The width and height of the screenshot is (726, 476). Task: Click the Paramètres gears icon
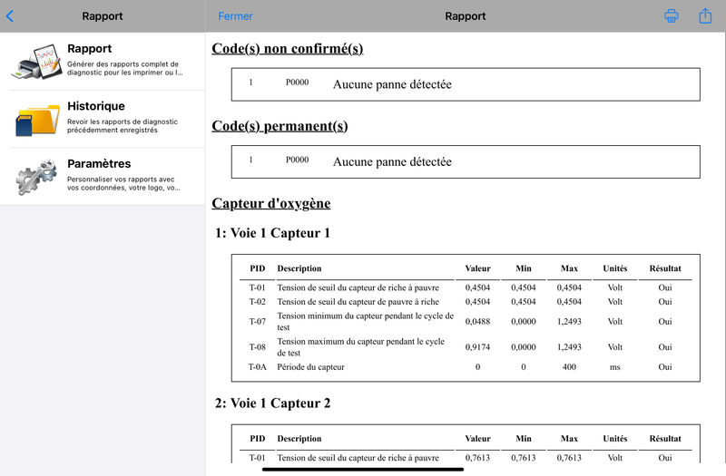pyautogui.click(x=36, y=177)
